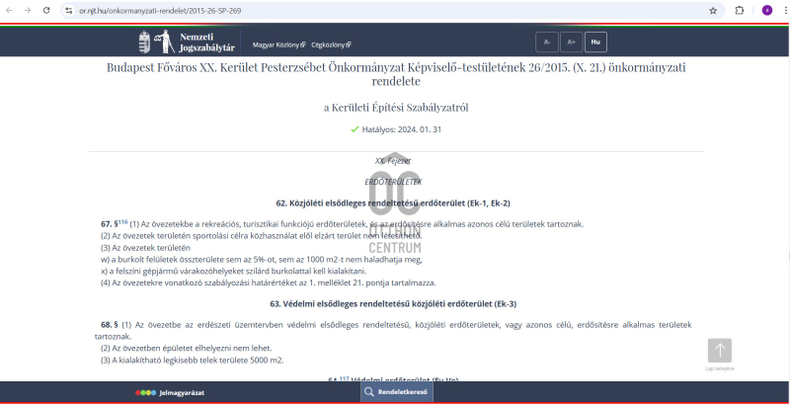790x405 pixels.
Task: Reload the page with the refresh icon
Action: click(x=46, y=11)
